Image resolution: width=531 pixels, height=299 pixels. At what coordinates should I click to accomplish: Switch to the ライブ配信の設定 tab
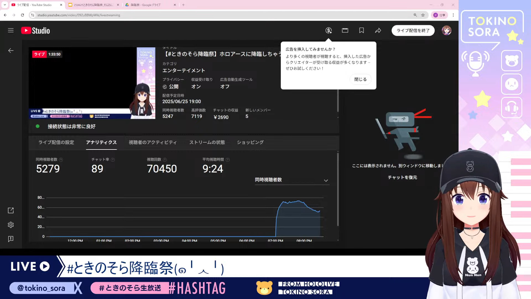coord(56,142)
